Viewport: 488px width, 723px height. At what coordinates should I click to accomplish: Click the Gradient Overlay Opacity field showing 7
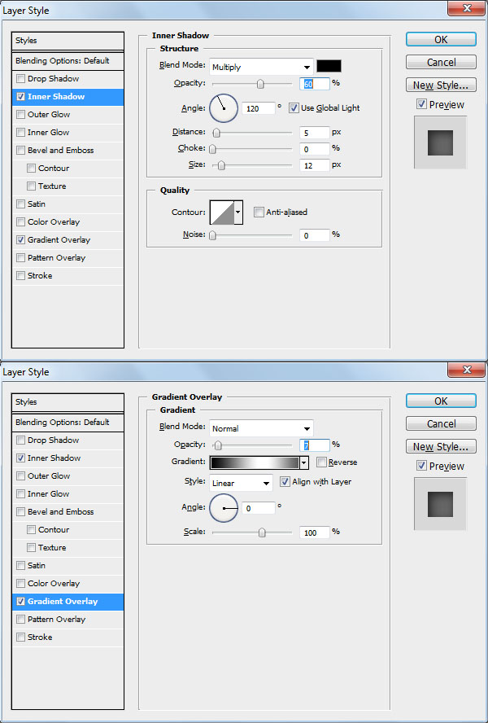(314, 445)
